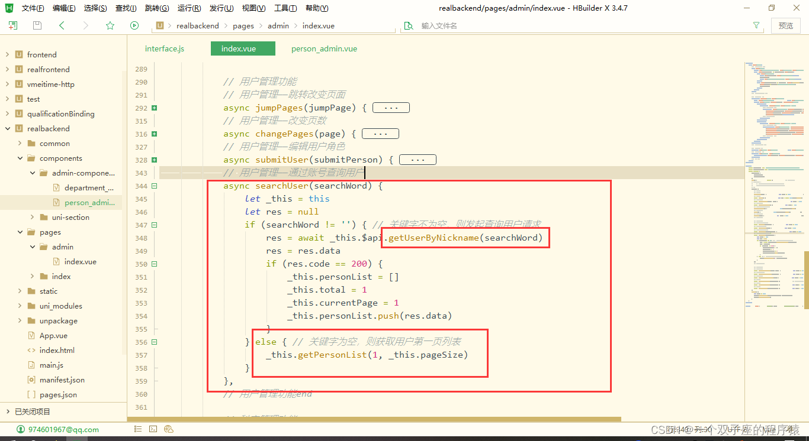The width and height of the screenshot is (809, 441).
Task: Fold the if block at line 347
Action: tap(154, 225)
